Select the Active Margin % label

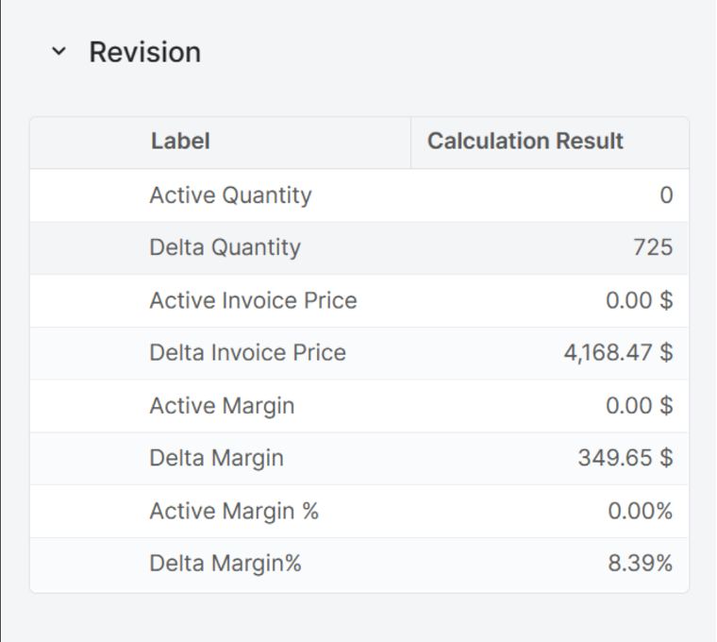click(x=234, y=512)
